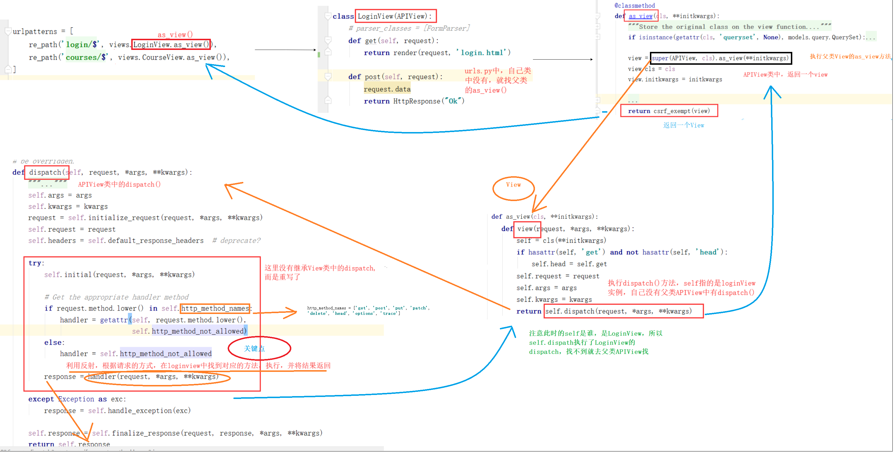Click fold-end marker beside closing bracket of urlpatterns

8,69
